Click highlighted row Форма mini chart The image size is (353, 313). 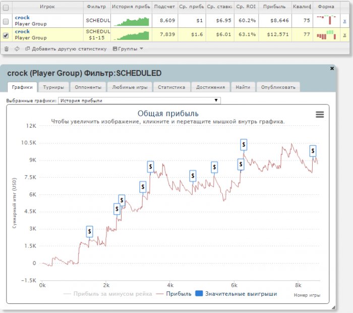tap(326, 35)
